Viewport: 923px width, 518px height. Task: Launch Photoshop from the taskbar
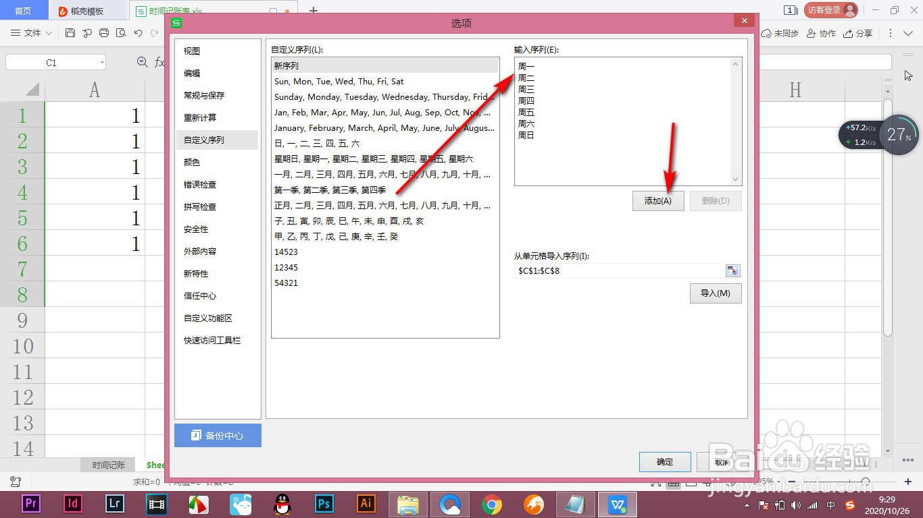coord(324,504)
